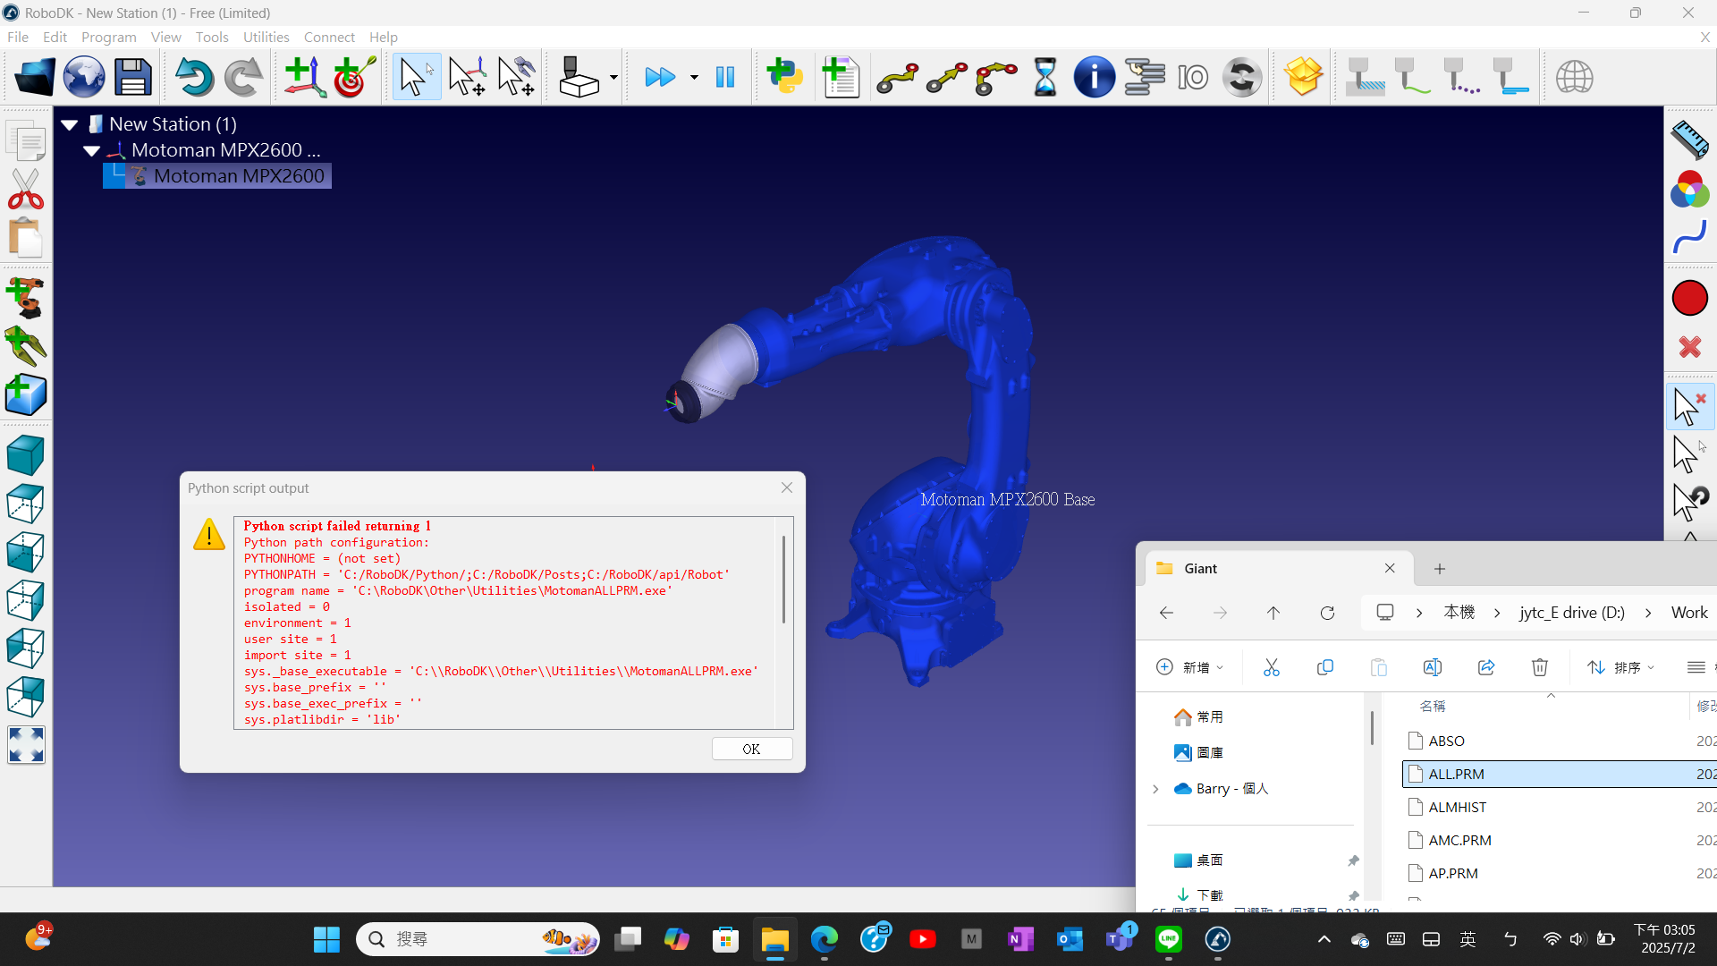Screen dimensions: 1717x966
Task: Click the red record circle button
Action: 1689,298
